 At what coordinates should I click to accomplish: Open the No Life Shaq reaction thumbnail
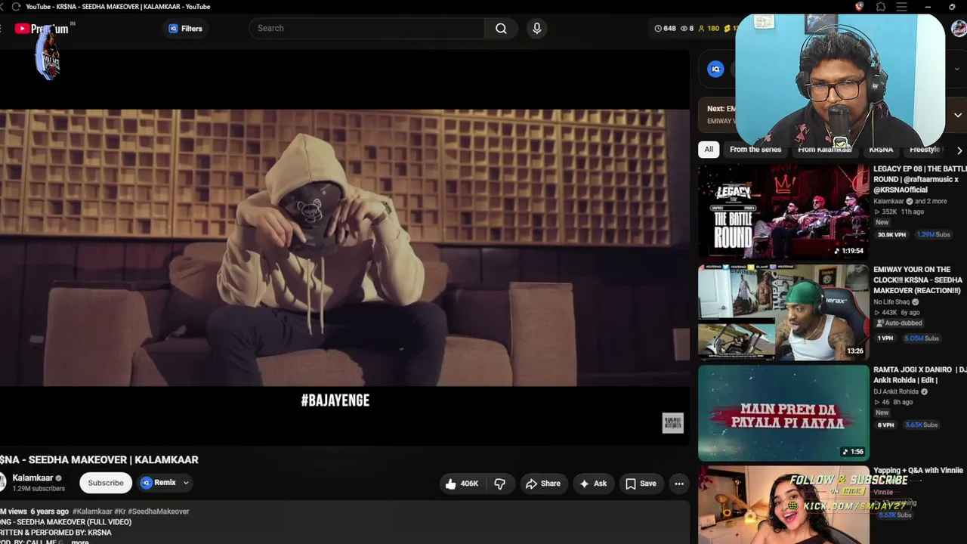(x=783, y=312)
